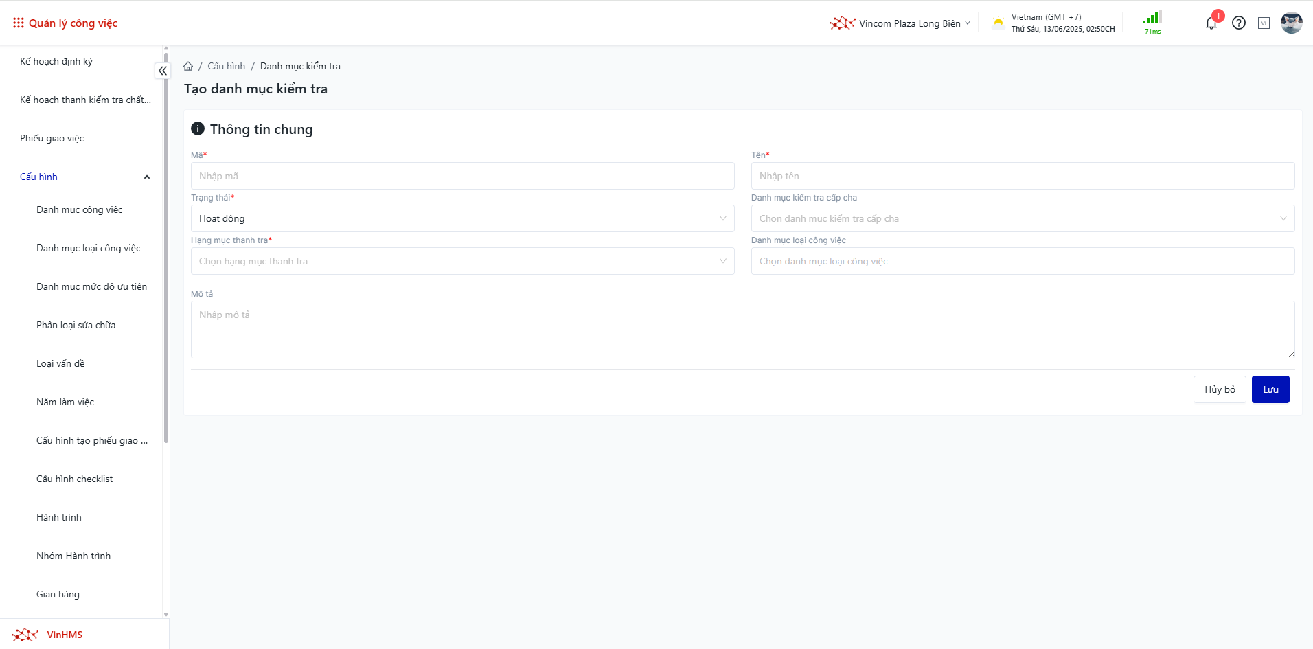Click the network signal strength icon
The image size is (1313, 649).
(x=1152, y=19)
